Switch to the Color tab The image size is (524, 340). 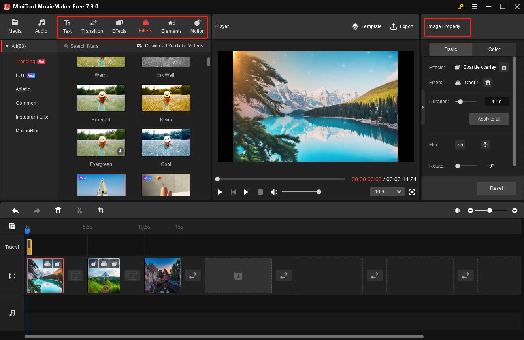(494, 49)
